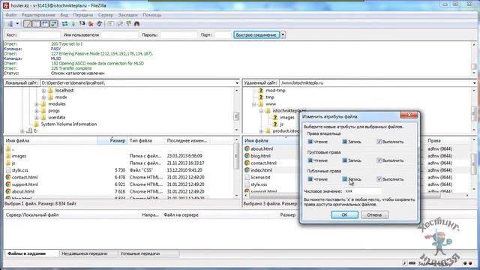This screenshot has width=480, height=270.
Task: Toggle group Чтение checkbox
Action: (x=310, y=160)
